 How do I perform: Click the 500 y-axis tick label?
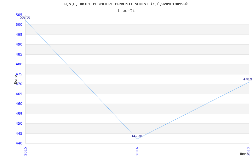pos(19,25)
